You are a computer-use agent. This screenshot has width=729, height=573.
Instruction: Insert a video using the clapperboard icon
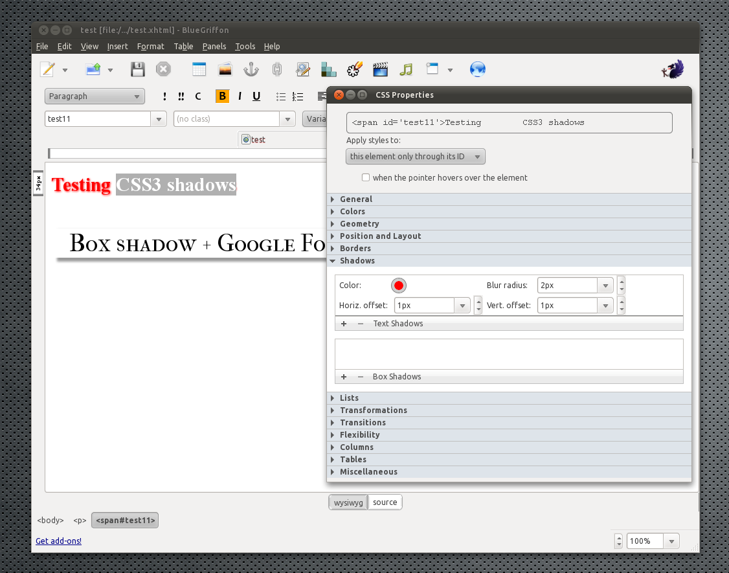pyautogui.click(x=380, y=69)
